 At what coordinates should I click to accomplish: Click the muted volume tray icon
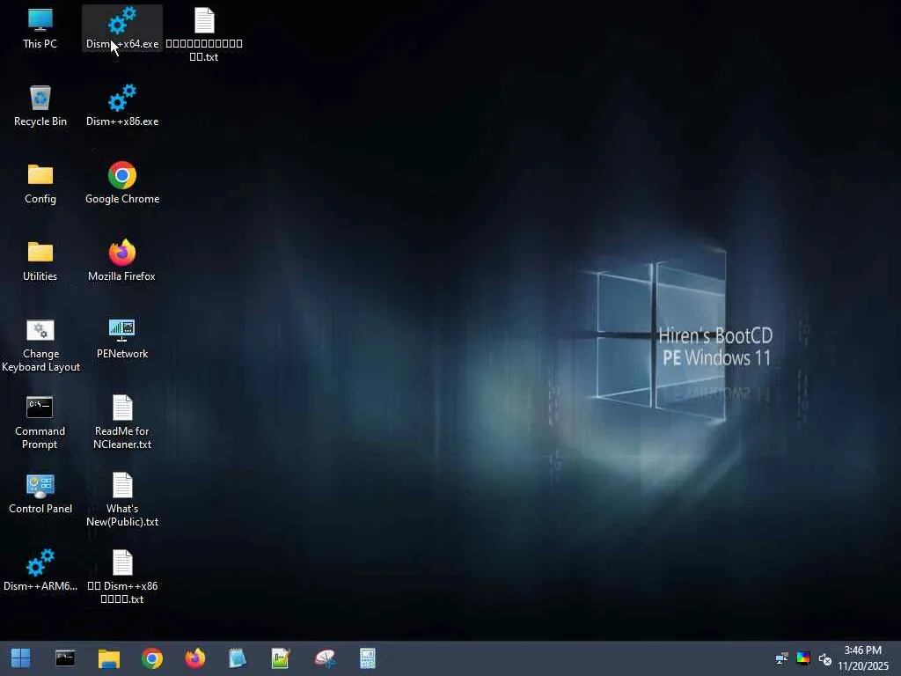click(x=825, y=658)
